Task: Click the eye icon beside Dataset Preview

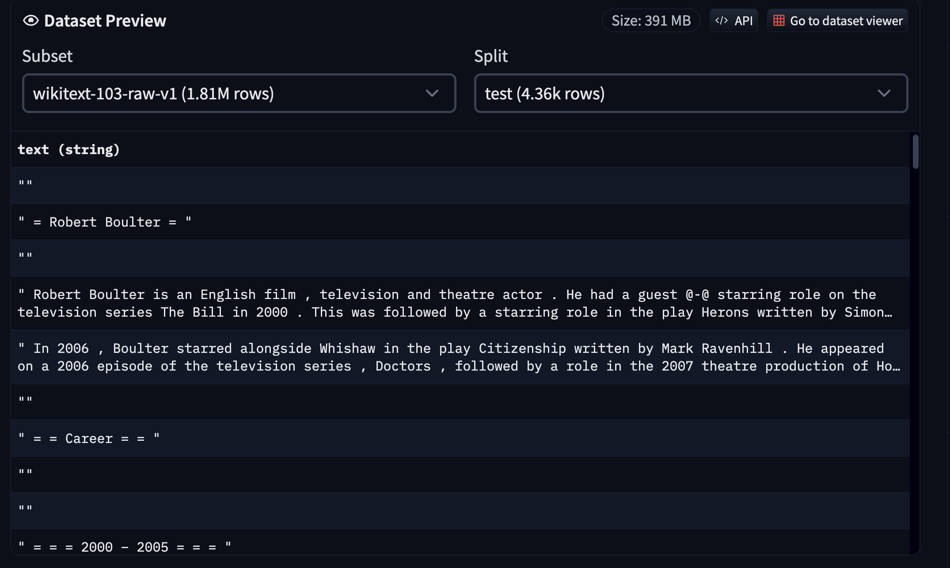Action: [x=31, y=21]
